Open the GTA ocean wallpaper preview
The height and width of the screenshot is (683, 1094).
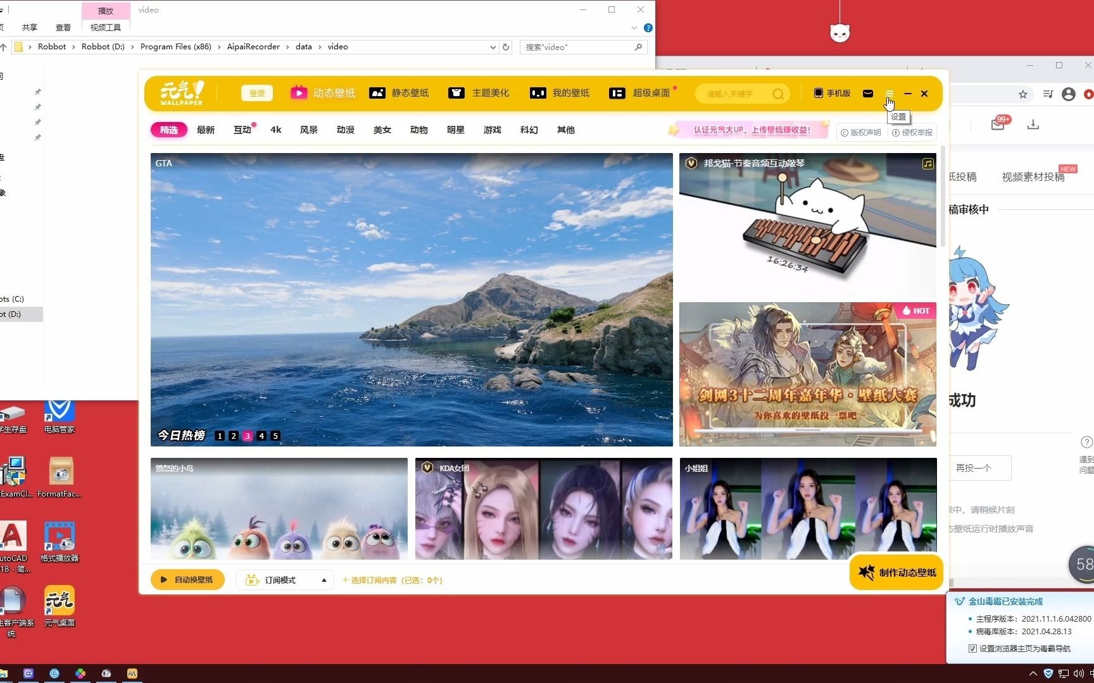coord(412,299)
